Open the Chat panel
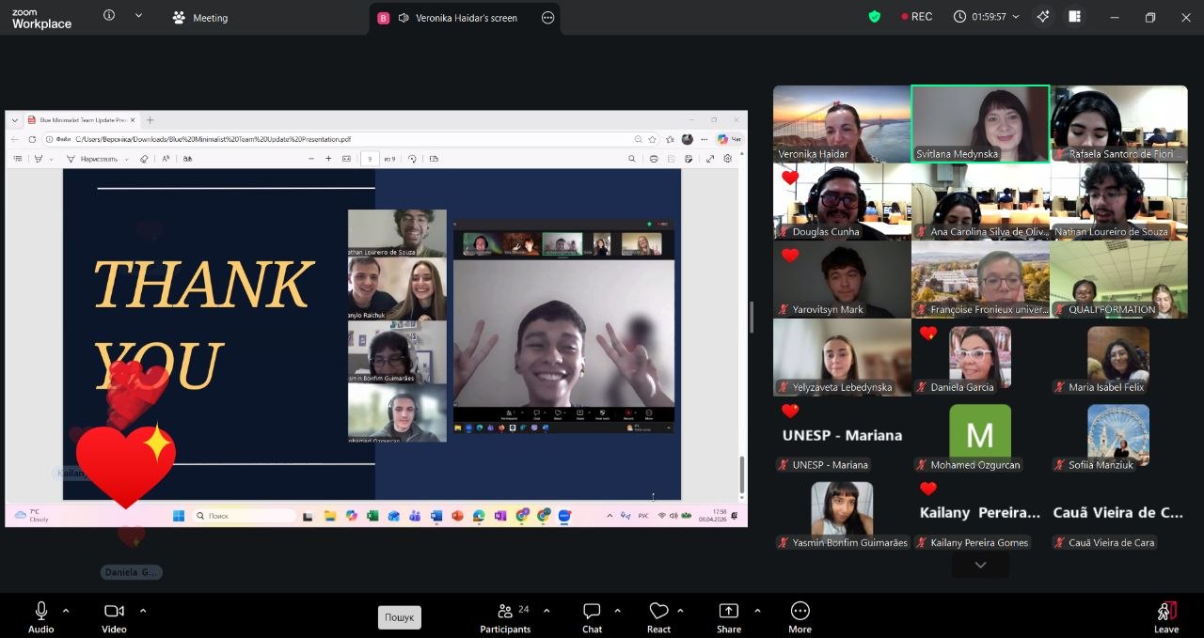This screenshot has width=1204, height=638. click(592, 617)
